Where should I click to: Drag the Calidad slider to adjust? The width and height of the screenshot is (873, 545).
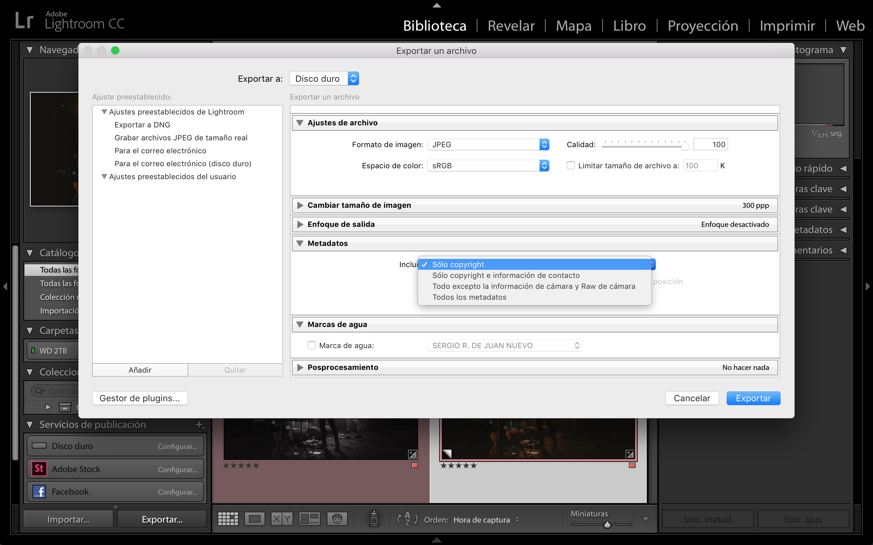682,146
